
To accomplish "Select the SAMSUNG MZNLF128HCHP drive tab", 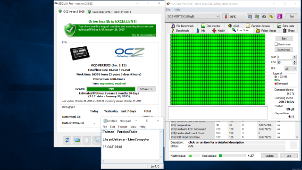I will pyautogui.click(x=109, y=12).
